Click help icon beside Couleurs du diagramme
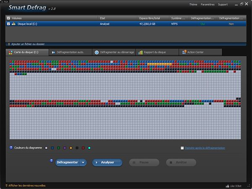The width and height of the screenshot is (252, 189). coord(11,148)
